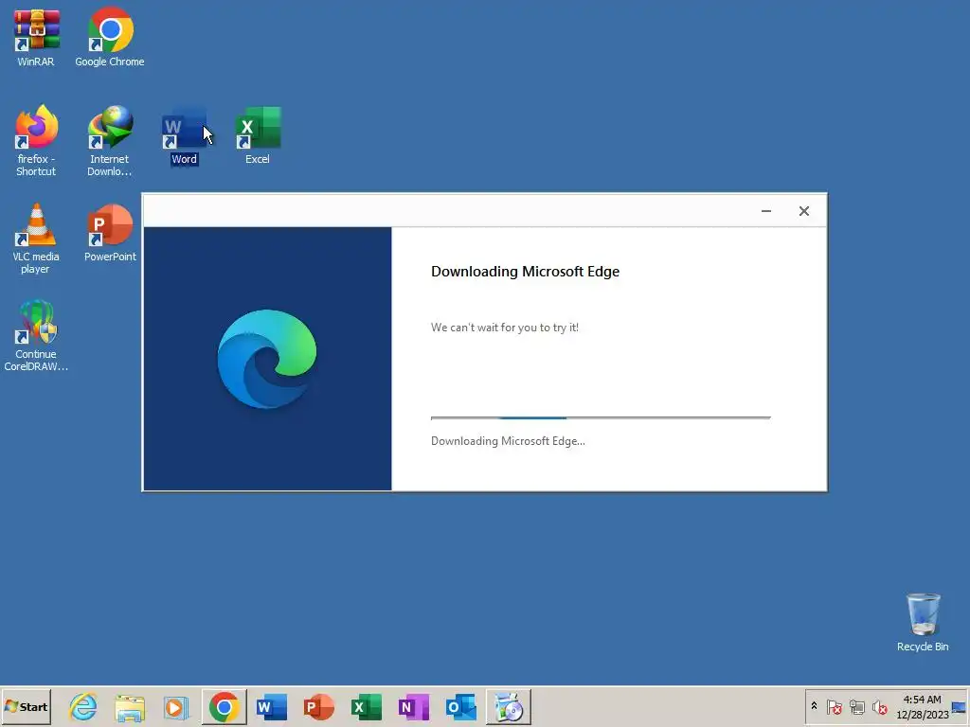Select the PowerPoint desktop shortcut
Screen dimensions: 970x727
tap(110, 234)
